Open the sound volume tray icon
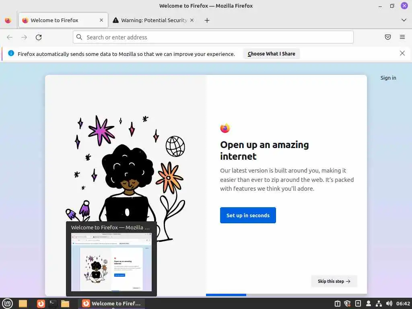Screen dimensions: 412x309 (389, 303)
